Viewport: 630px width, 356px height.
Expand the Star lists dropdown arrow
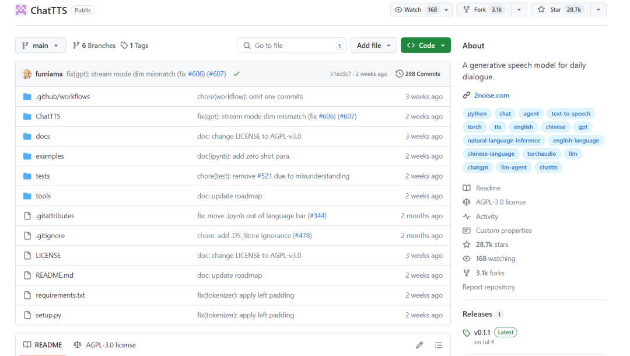[598, 10]
